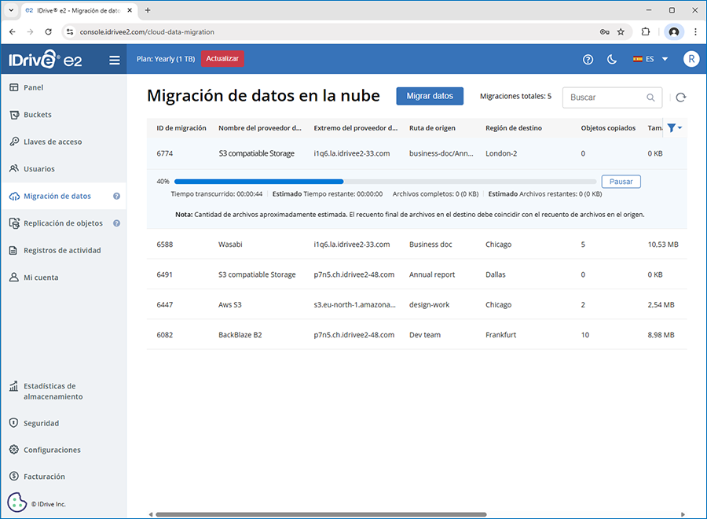Go to Llaves de acceso page
This screenshot has height=519, width=707.
coord(52,142)
